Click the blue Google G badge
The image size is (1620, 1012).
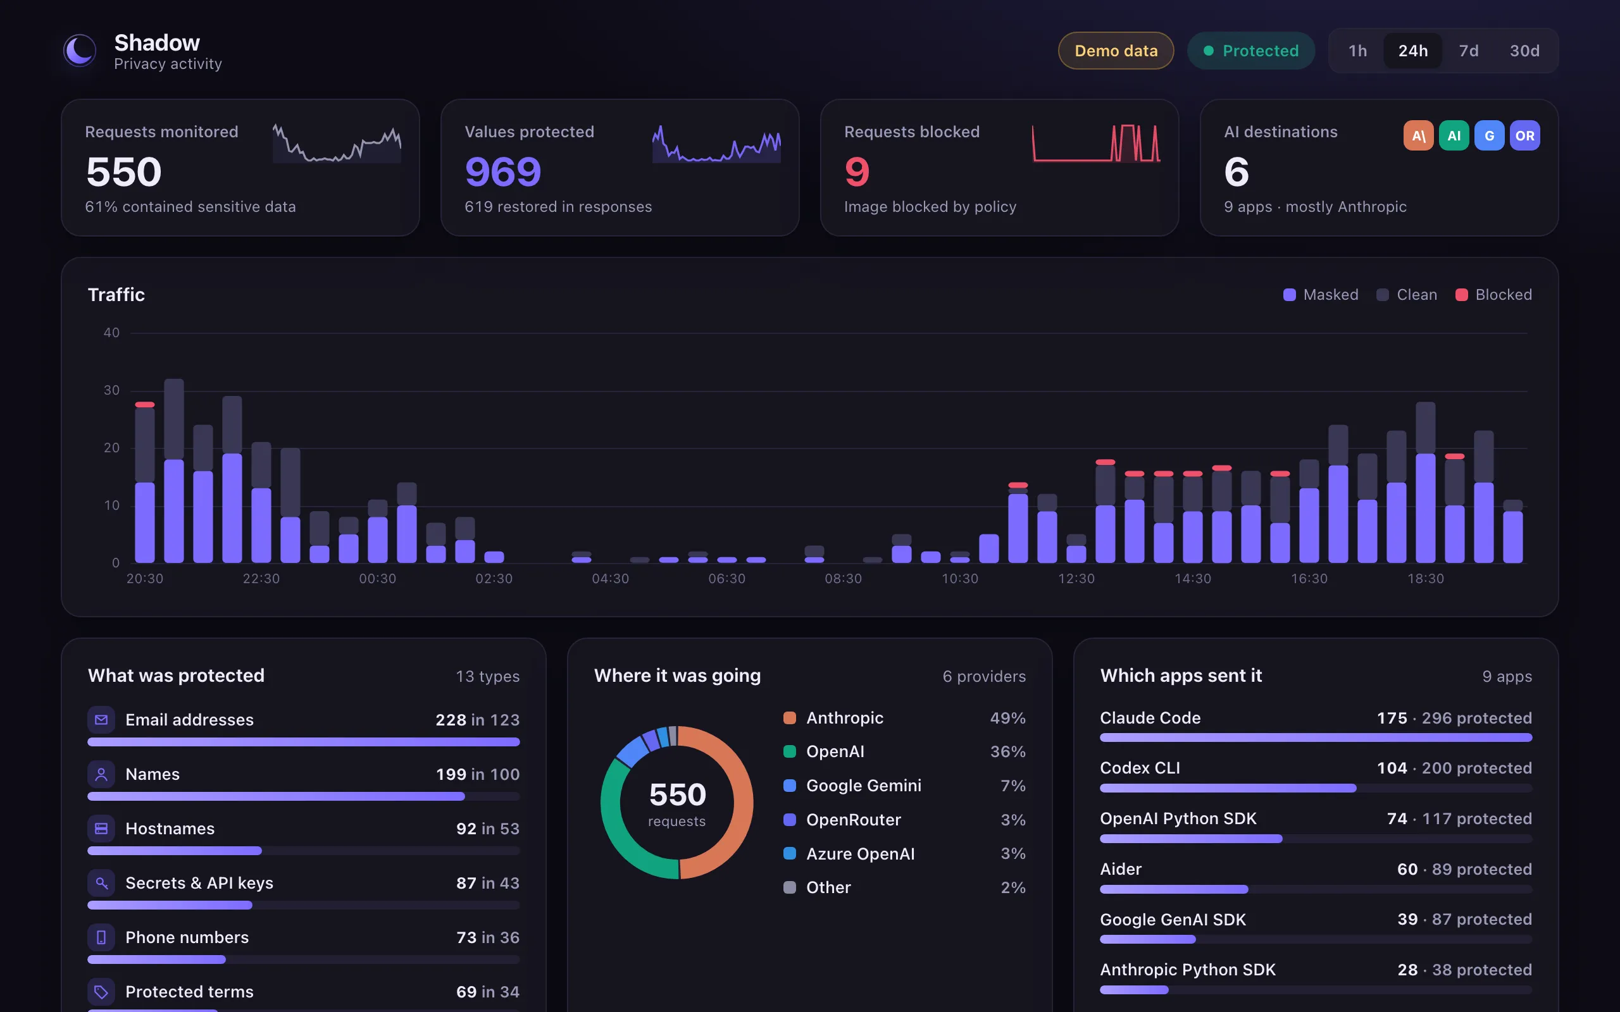click(1489, 136)
